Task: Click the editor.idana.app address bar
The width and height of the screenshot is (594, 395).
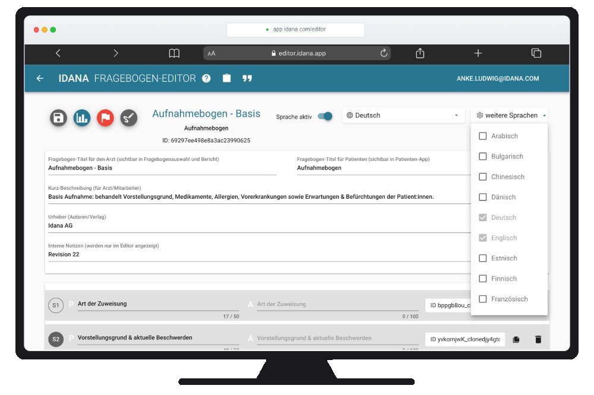Action: (297, 53)
